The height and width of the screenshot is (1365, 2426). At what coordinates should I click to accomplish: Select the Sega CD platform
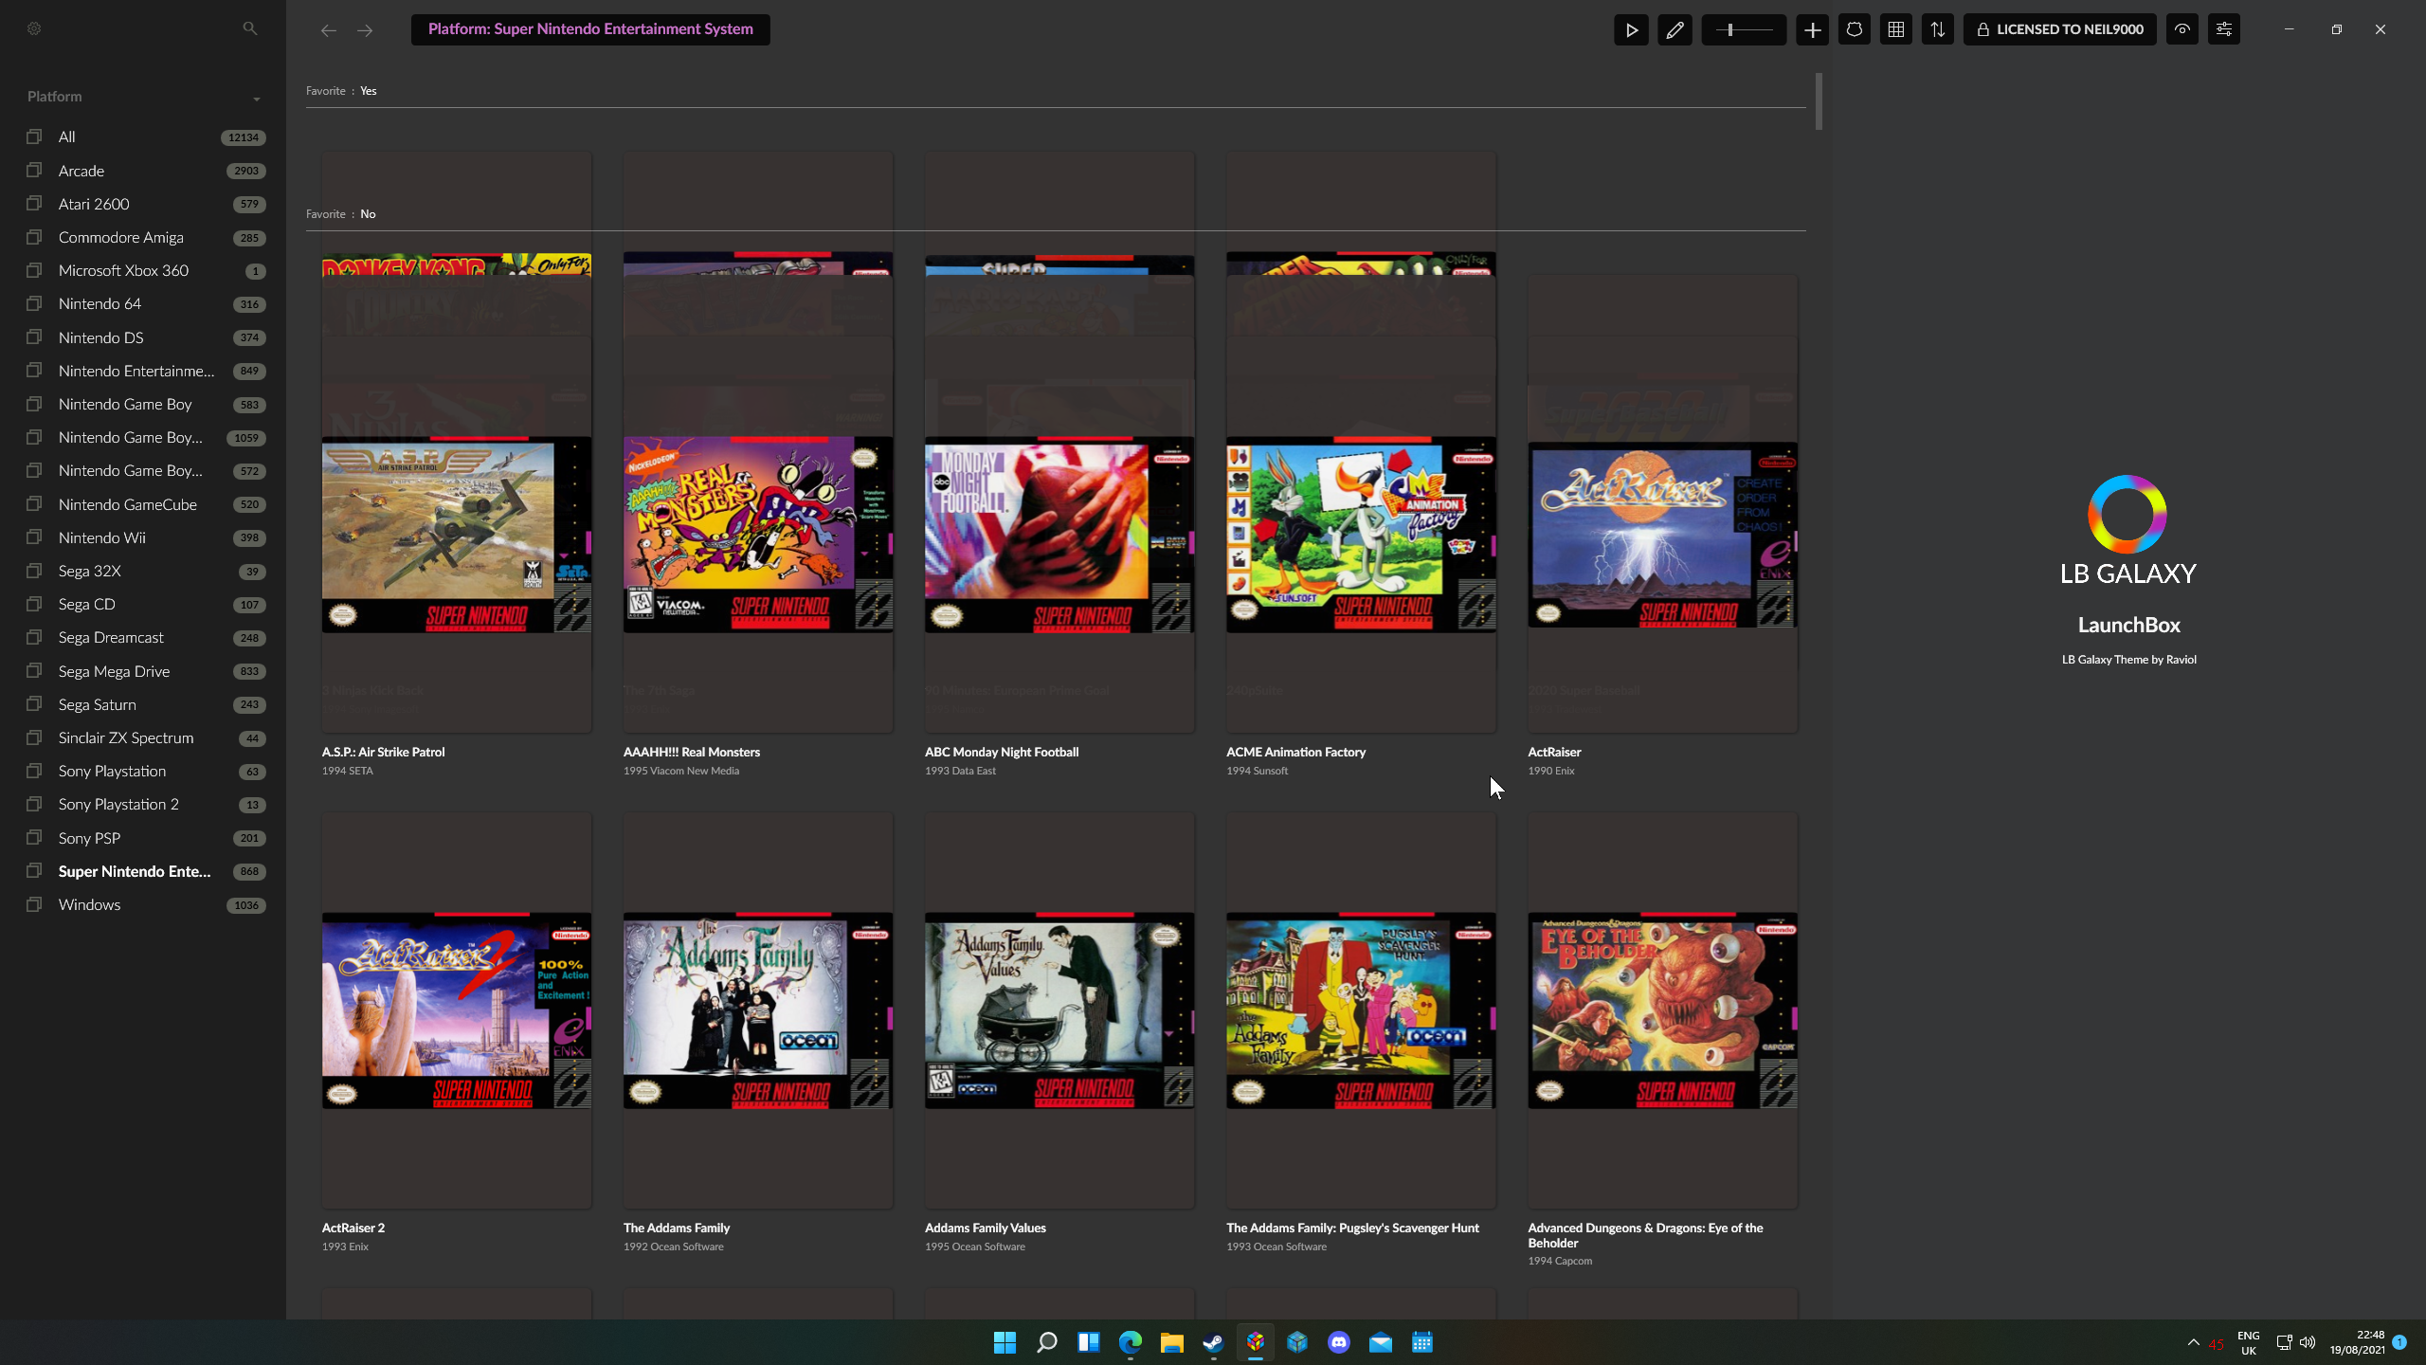144,604
